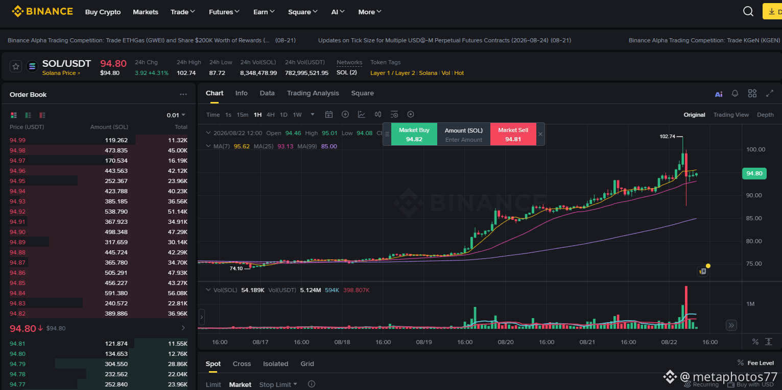
Task: Switch to the Data tab
Action: tap(267, 93)
